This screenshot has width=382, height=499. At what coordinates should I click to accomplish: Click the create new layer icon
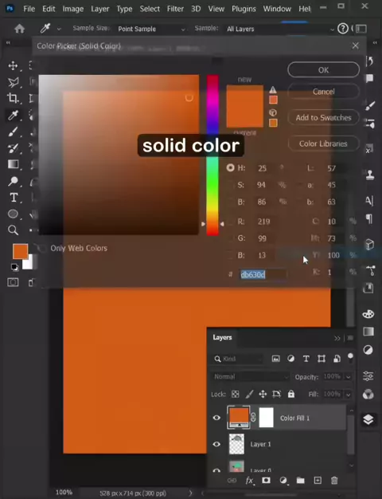(x=318, y=480)
